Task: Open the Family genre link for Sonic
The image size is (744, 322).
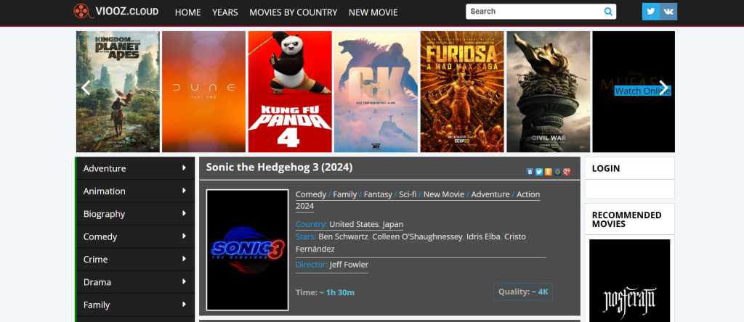Action: click(345, 194)
